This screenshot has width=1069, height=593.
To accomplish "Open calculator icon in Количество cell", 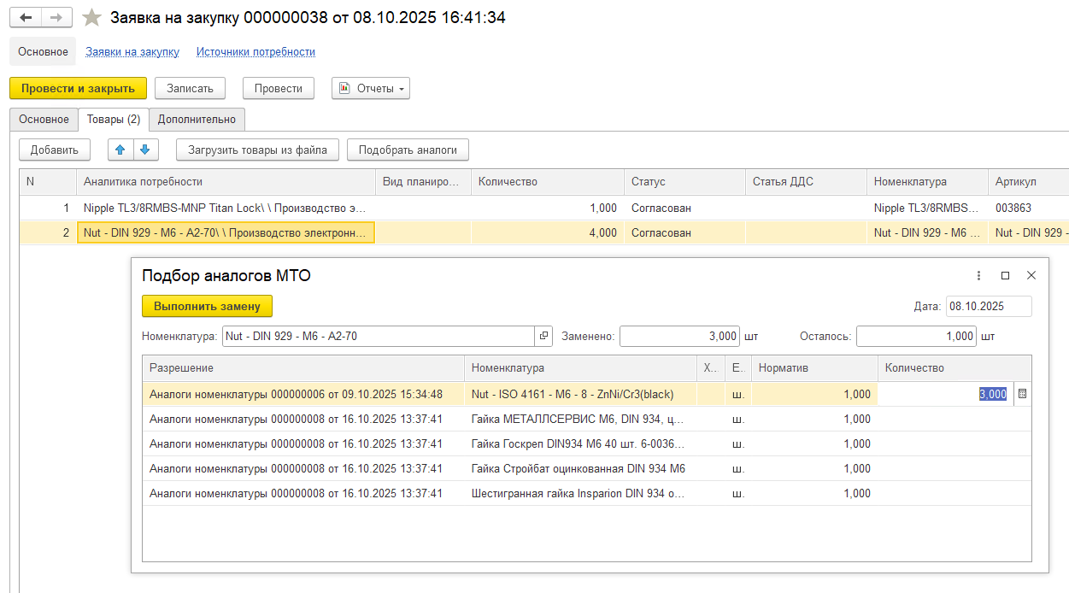I will (1022, 394).
